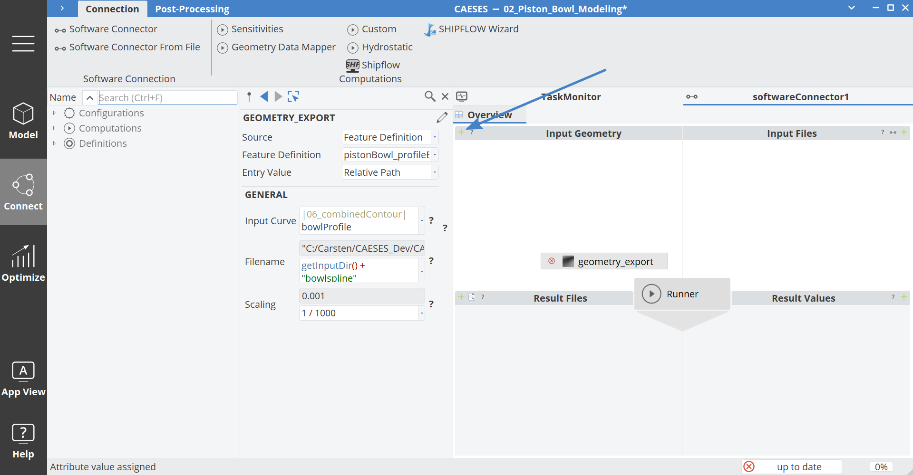Image resolution: width=913 pixels, height=475 pixels.
Task: Pin the GEOMETRY_EXPORT object editor
Action: click(249, 97)
